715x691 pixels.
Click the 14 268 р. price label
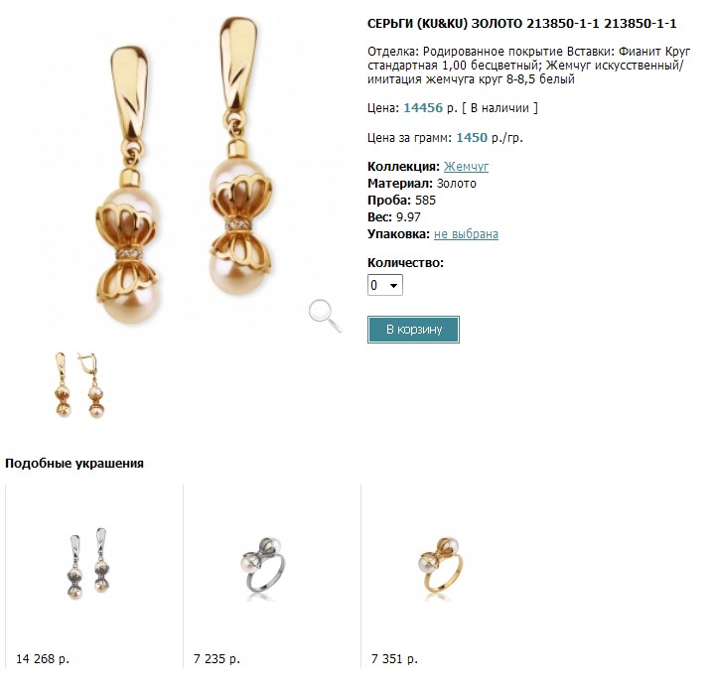coord(43,658)
